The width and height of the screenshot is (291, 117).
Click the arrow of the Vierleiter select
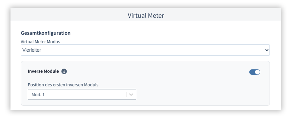click(266, 50)
